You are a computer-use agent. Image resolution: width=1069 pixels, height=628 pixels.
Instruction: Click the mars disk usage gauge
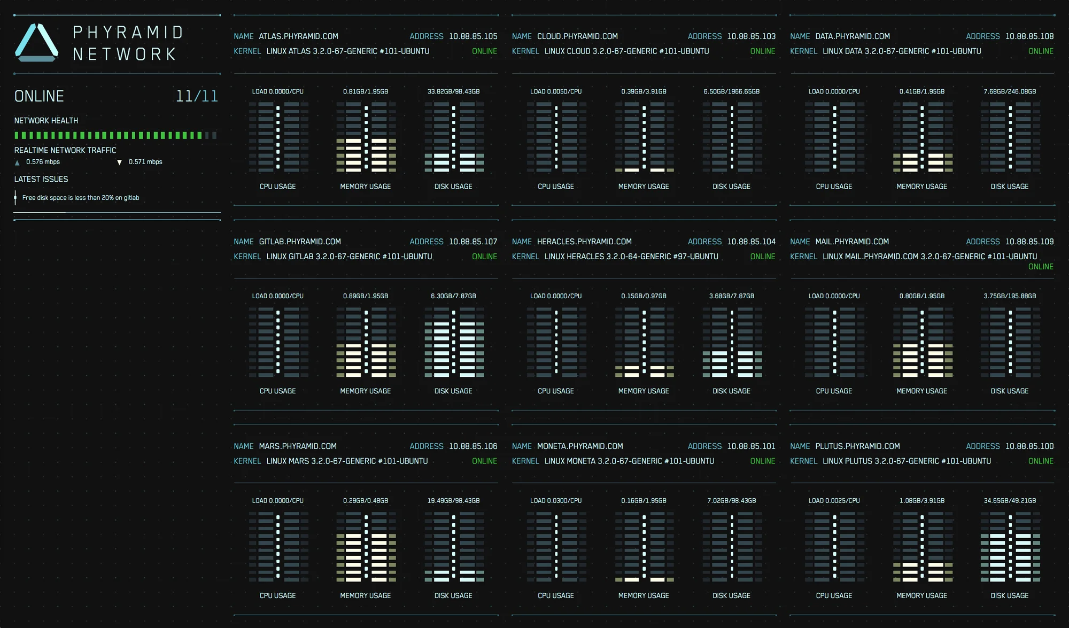(454, 547)
